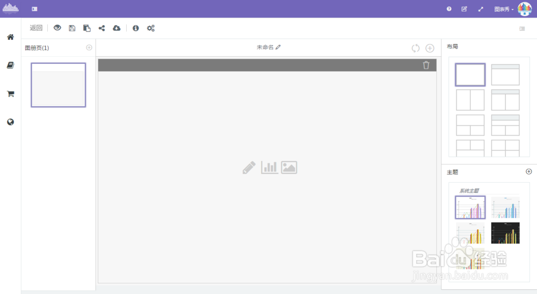Click the 返回 back button

coord(36,28)
